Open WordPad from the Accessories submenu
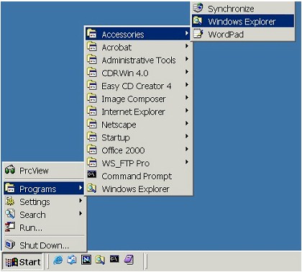Viewport: 302px width, 272px height. 243,34
